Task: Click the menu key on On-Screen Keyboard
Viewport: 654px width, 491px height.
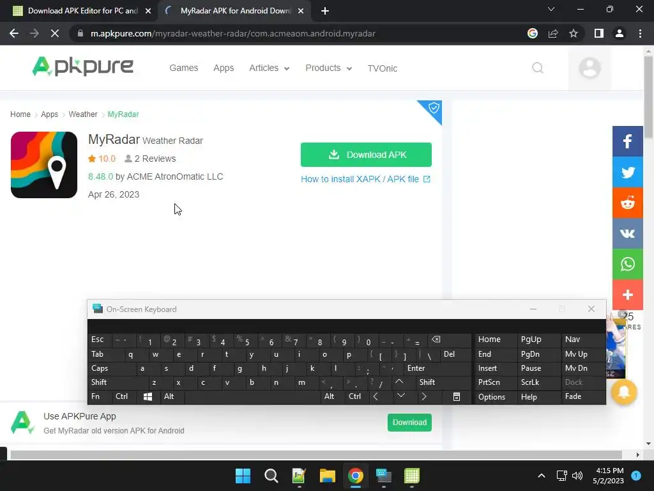Action: 456,396
